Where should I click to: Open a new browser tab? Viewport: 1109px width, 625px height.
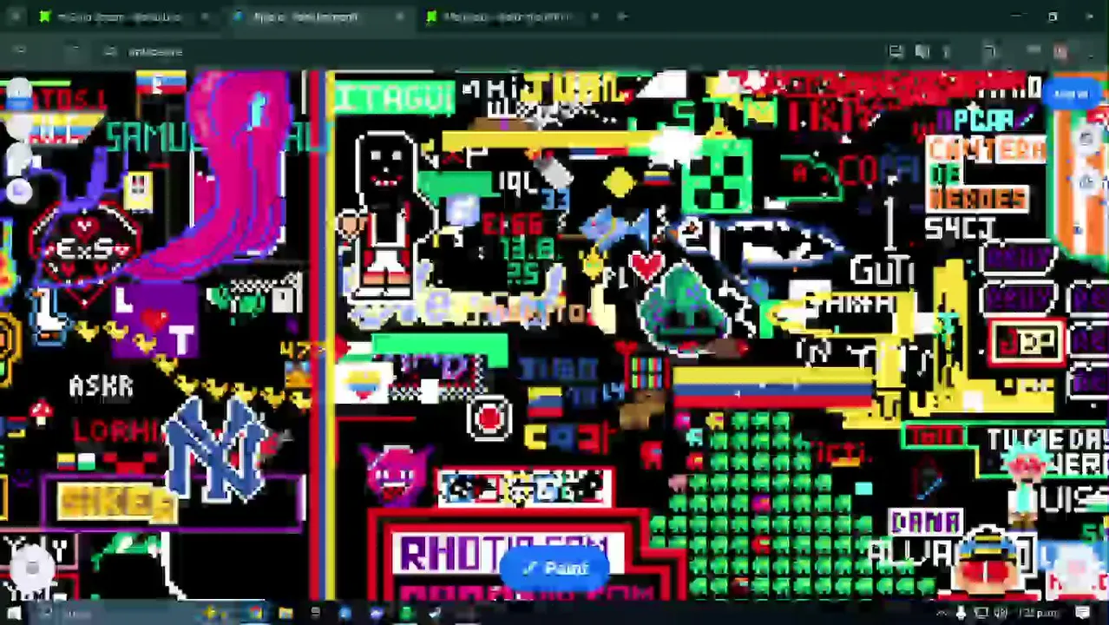622,16
